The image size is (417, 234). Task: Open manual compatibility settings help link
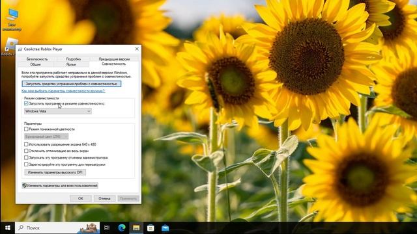click(63, 91)
